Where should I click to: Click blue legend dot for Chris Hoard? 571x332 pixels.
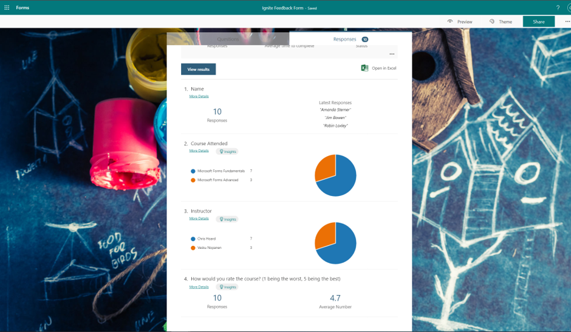coord(193,239)
